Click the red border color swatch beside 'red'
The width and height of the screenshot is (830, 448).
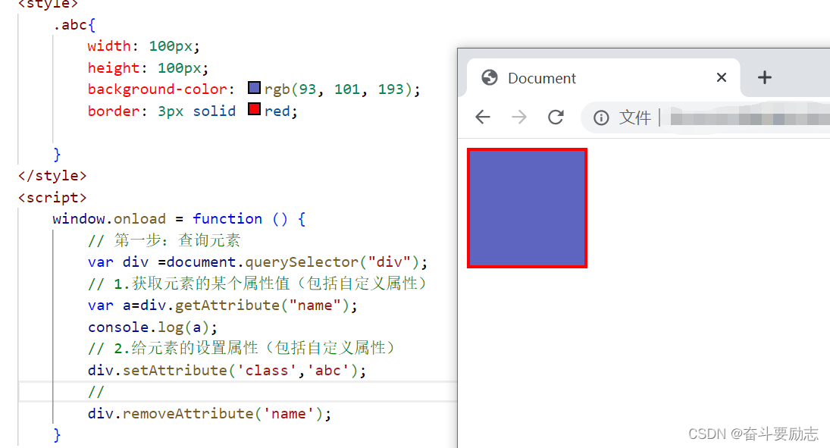pos(254,109)
